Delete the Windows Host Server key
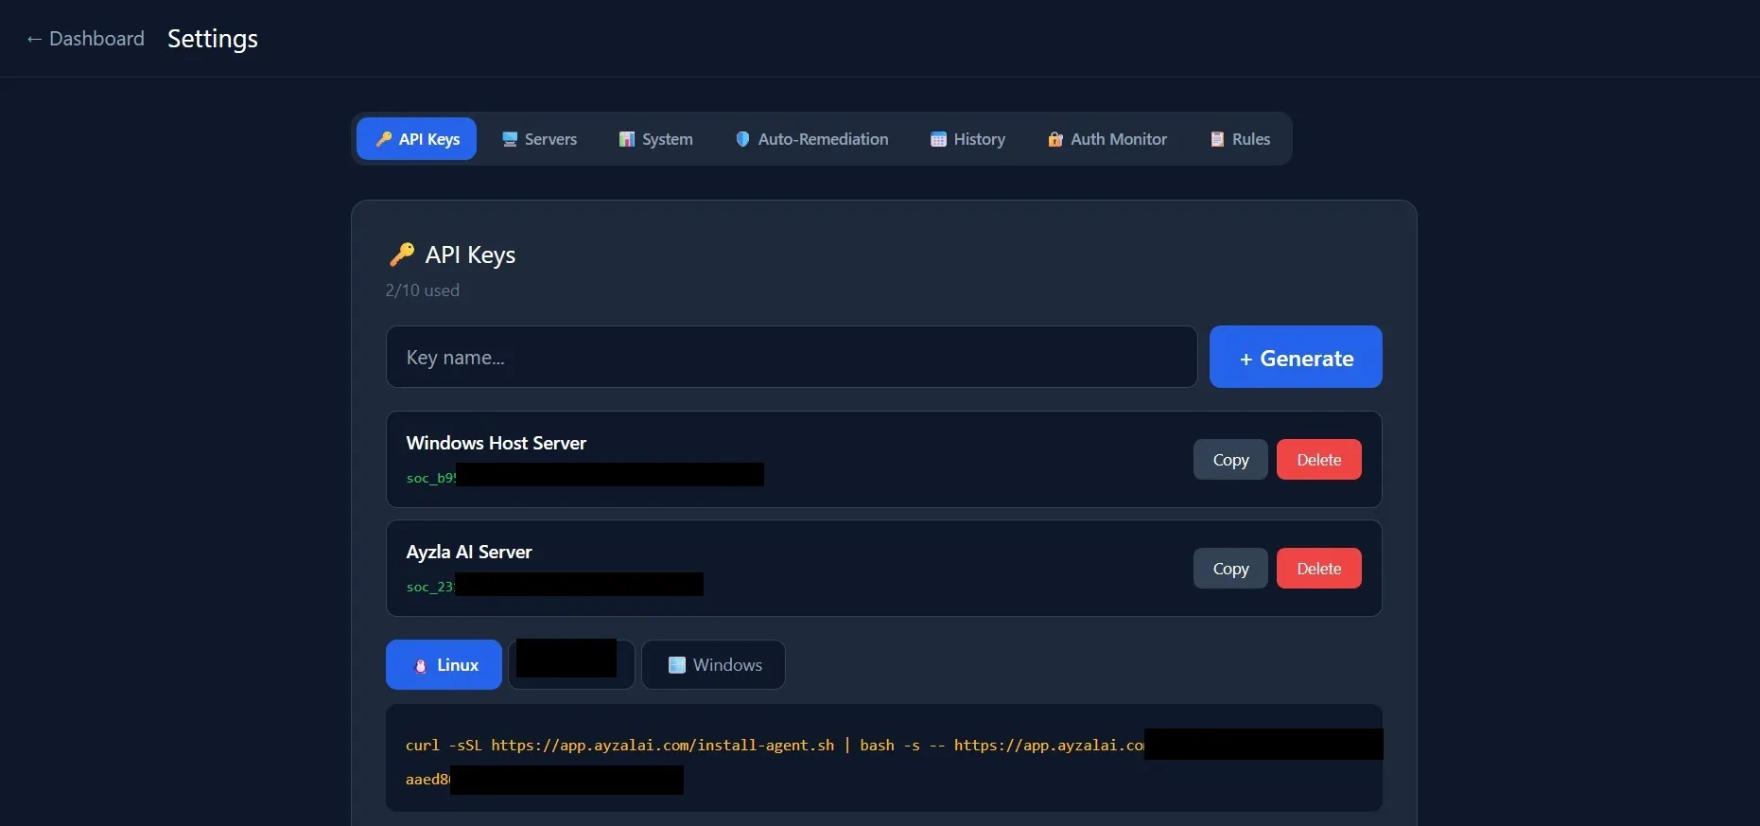 pyautogui.click(x=1319, y=460)
